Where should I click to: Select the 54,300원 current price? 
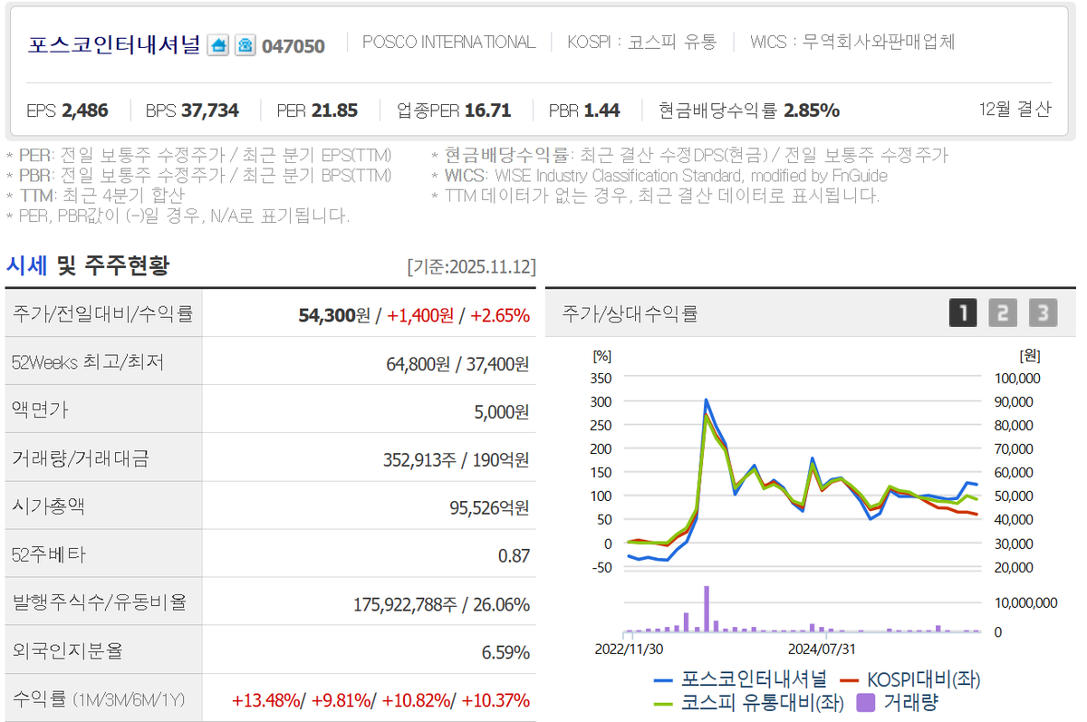(334, 315)
